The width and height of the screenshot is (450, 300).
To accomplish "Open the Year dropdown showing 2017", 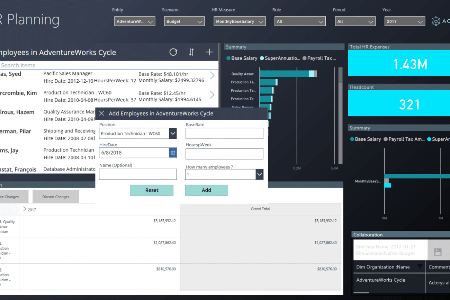I will click(x=405, y=21).
